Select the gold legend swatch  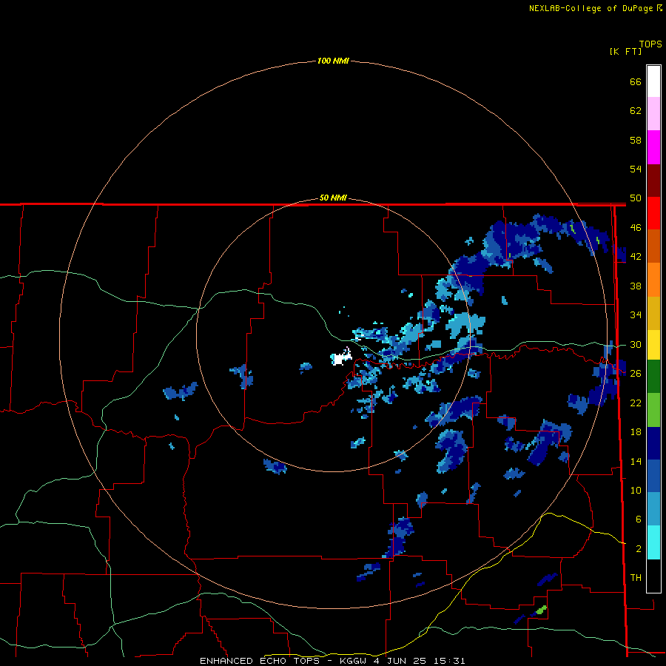pyautogui.click(x=653, y=314)
